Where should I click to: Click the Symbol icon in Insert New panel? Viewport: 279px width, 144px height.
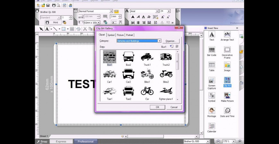point(212,97)
